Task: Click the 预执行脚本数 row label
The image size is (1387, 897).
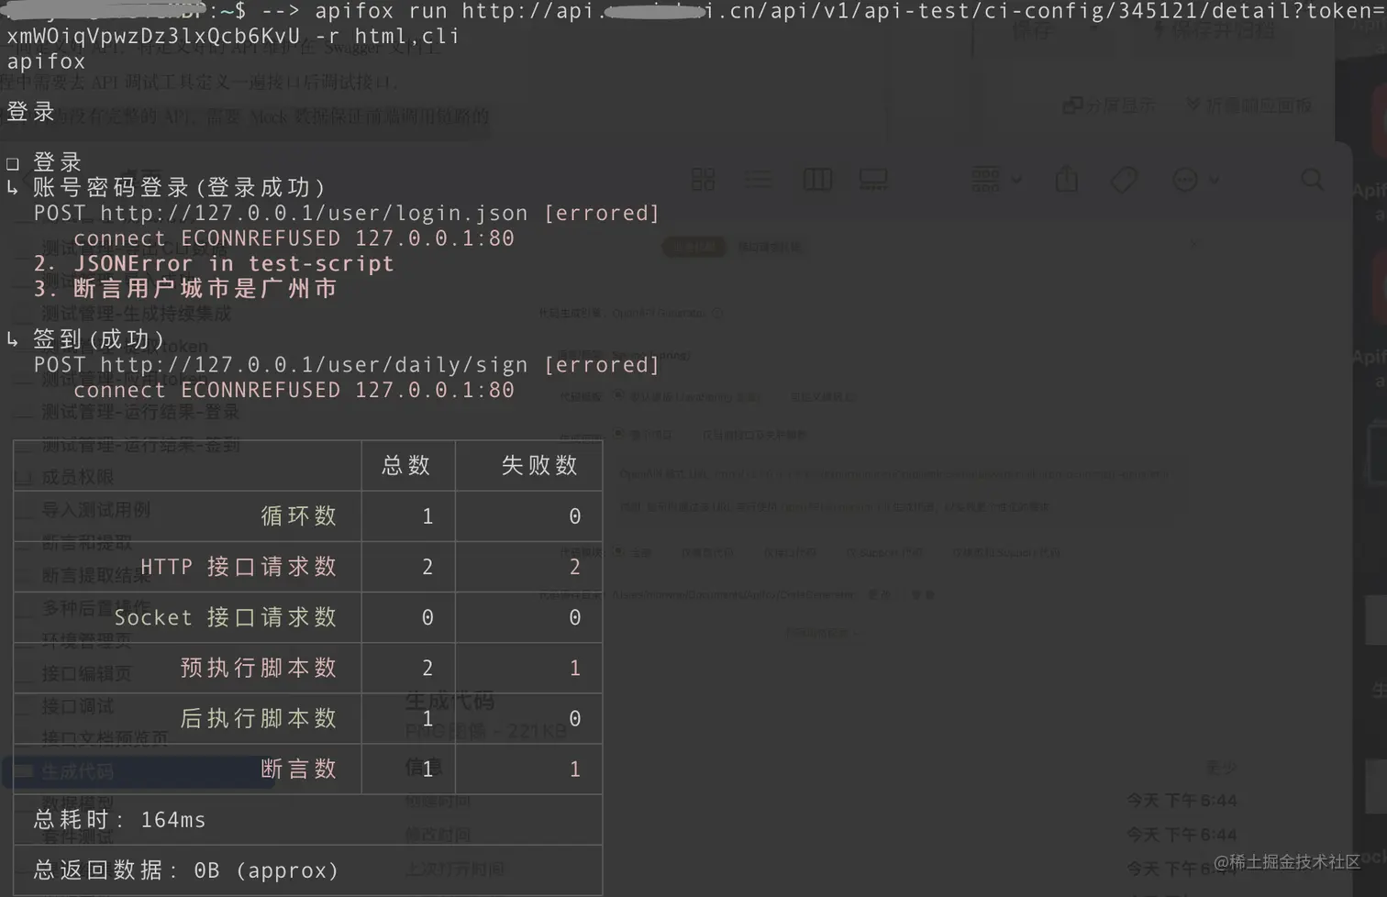Action: 259,668
